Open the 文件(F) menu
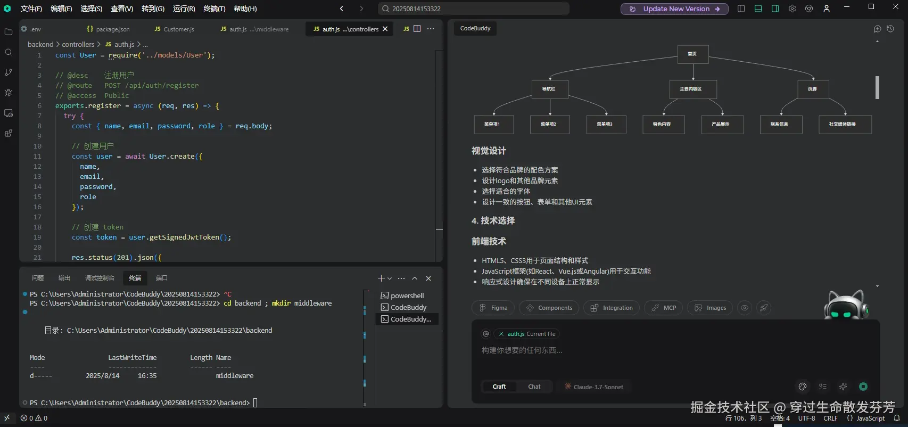908x427 pixels. point(31,9)
